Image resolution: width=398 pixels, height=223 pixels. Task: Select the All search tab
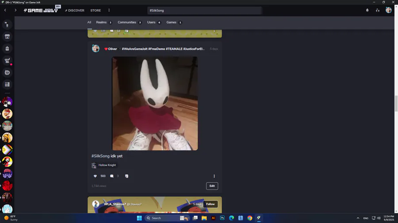[89, 22]
